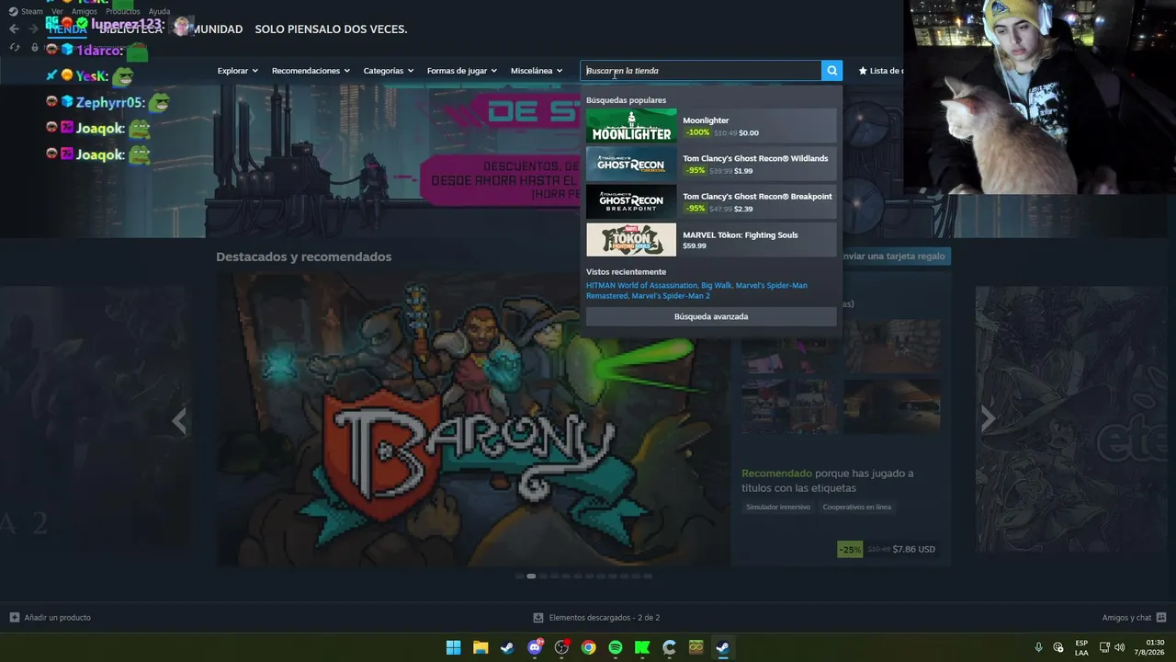Jump to the last carousel dot

(648, 576)
